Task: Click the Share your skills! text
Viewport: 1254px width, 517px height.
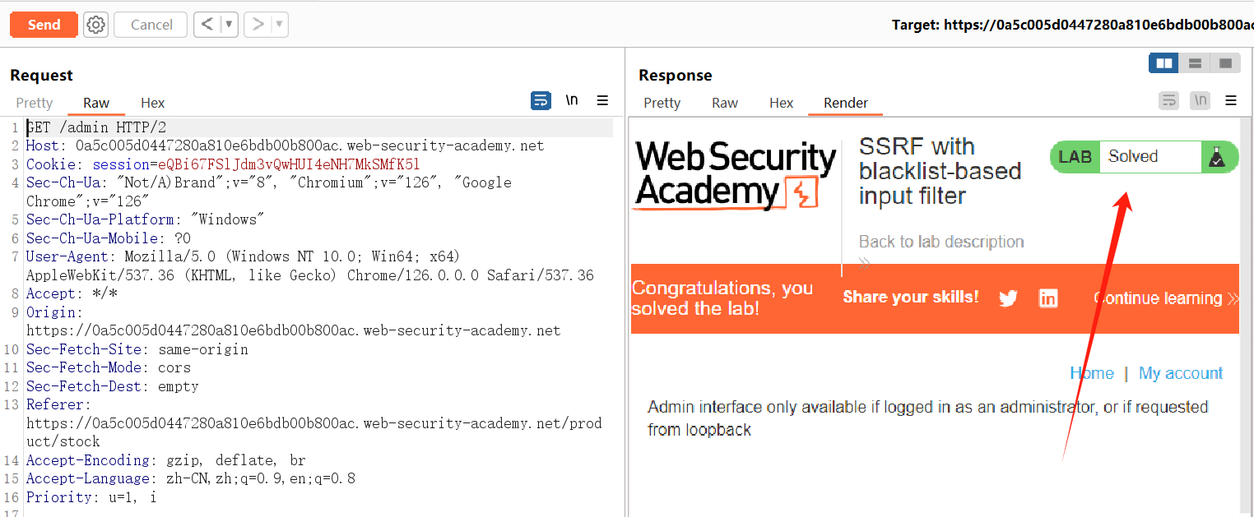Action: pyautogui.click(x=911, y=297)
